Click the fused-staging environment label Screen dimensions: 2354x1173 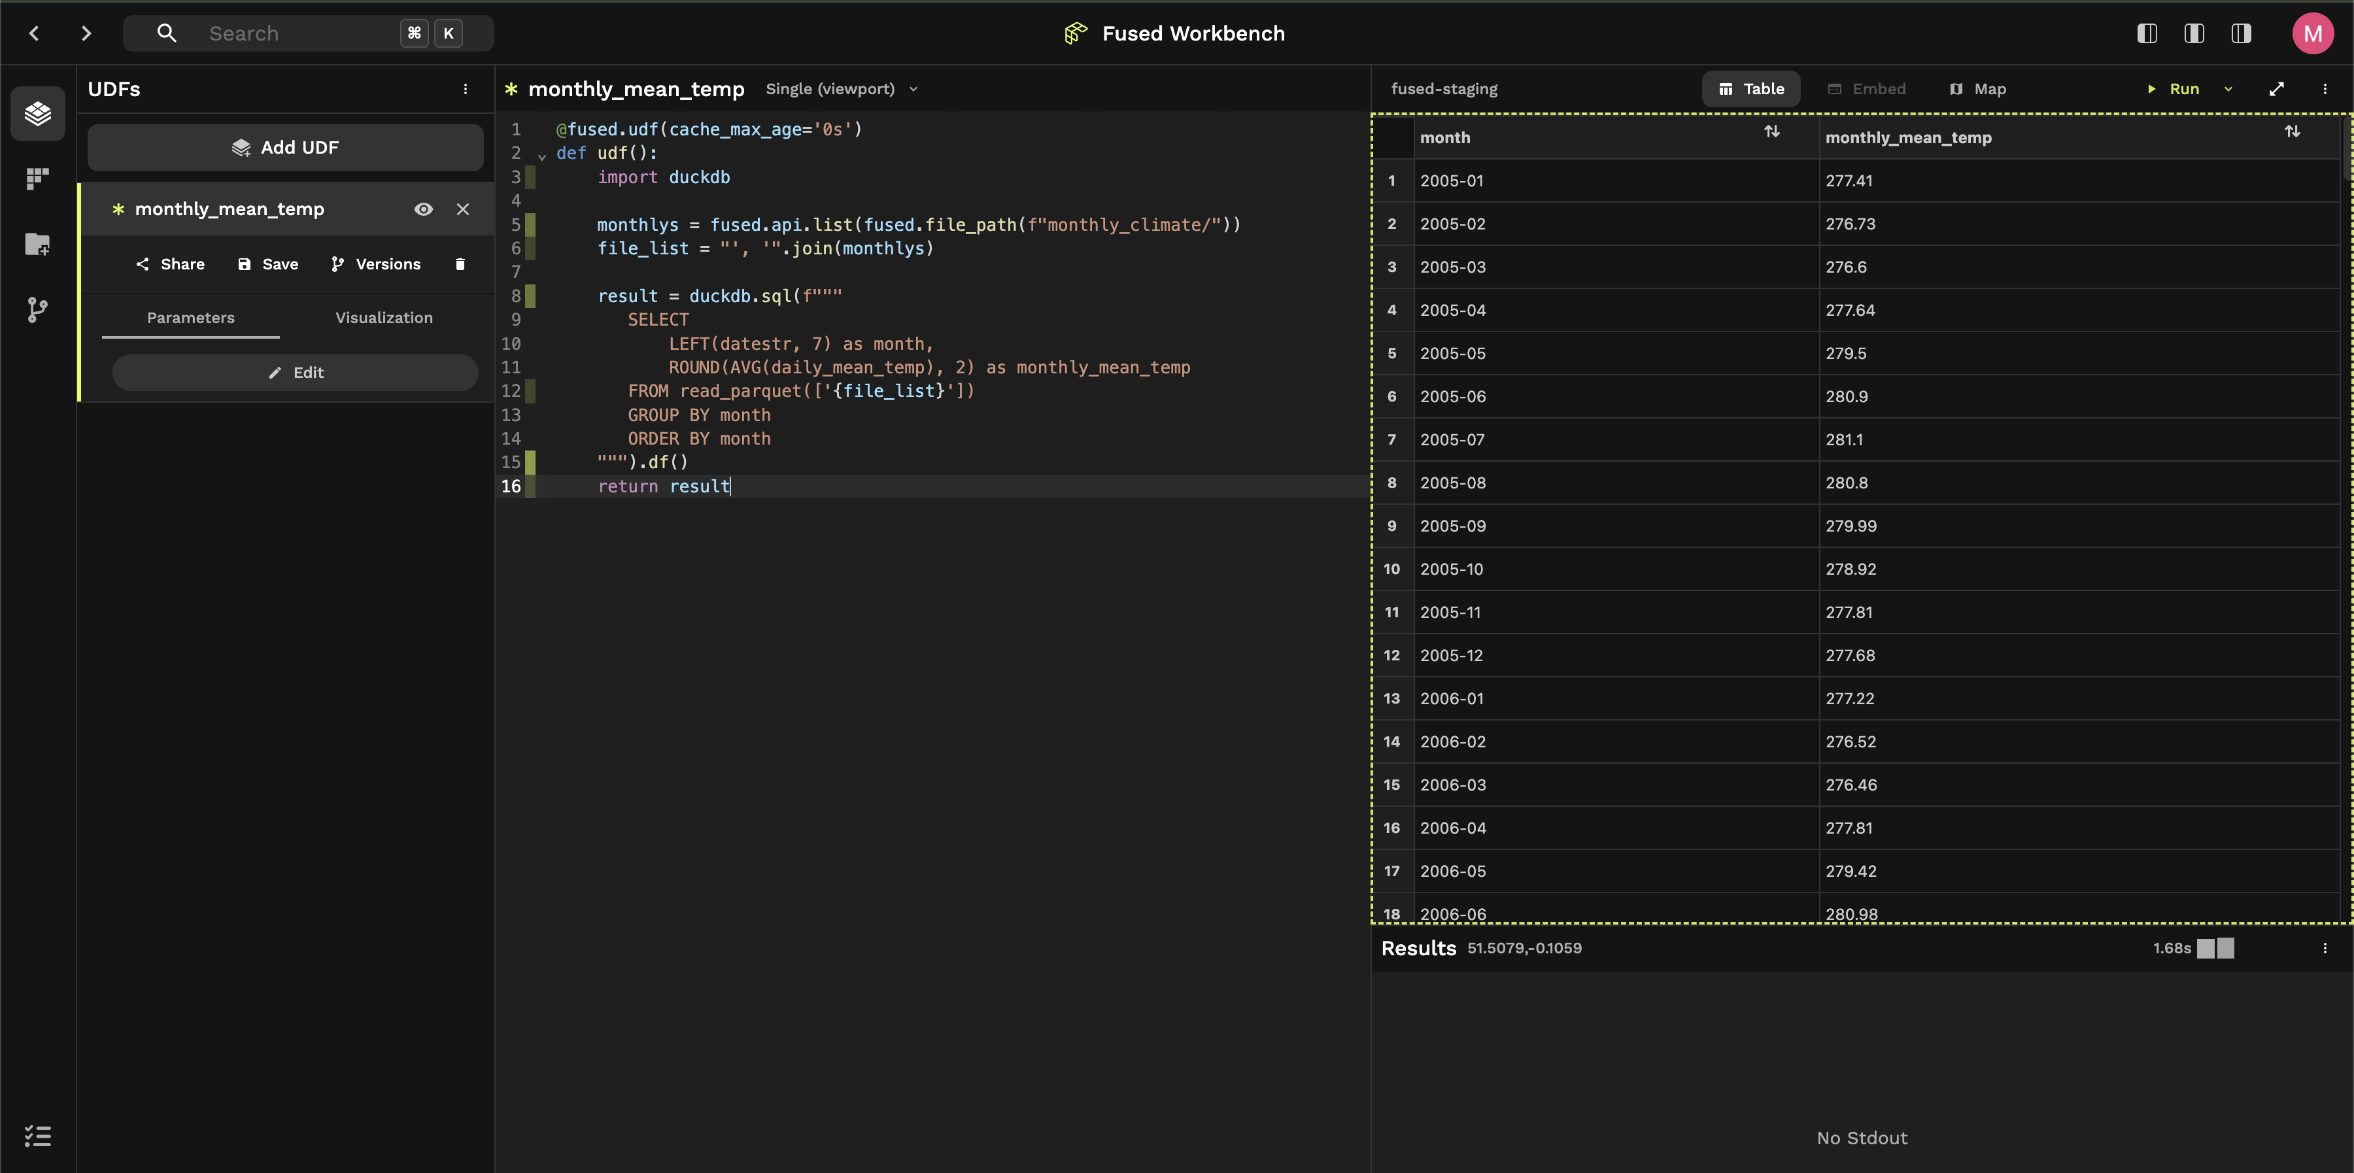pyautogui.click(x=1444, y=89)
